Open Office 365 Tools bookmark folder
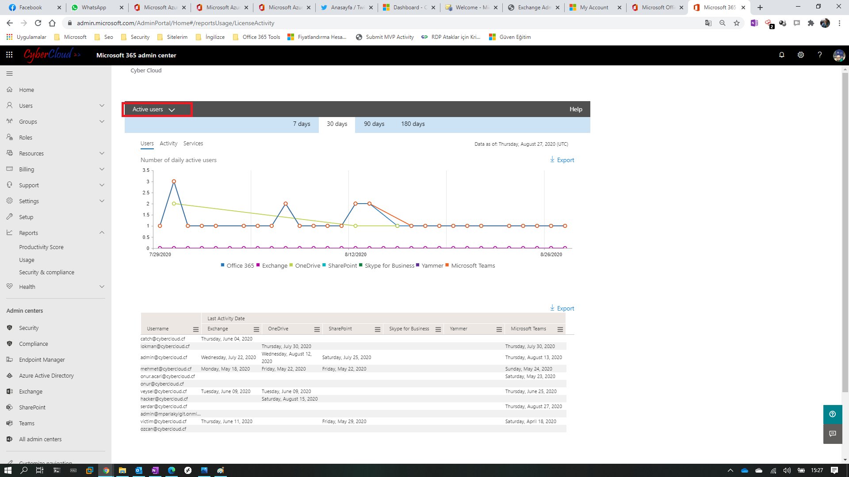The image size is (849, 477). (x=256, y=37)
